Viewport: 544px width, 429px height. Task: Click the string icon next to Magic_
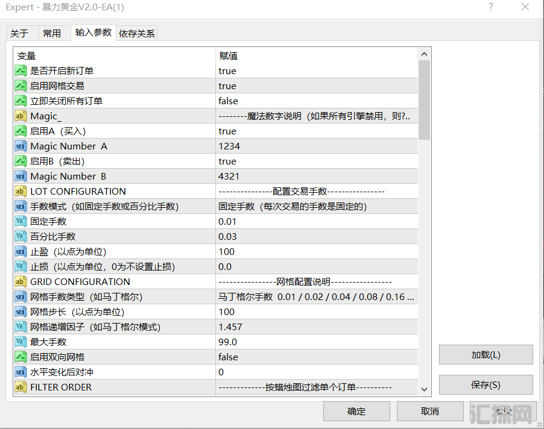21,116
